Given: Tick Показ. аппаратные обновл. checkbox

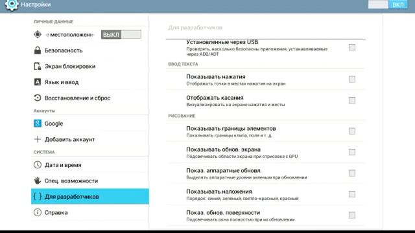Looking at the screenshot, I should click(x=352, y=173).
